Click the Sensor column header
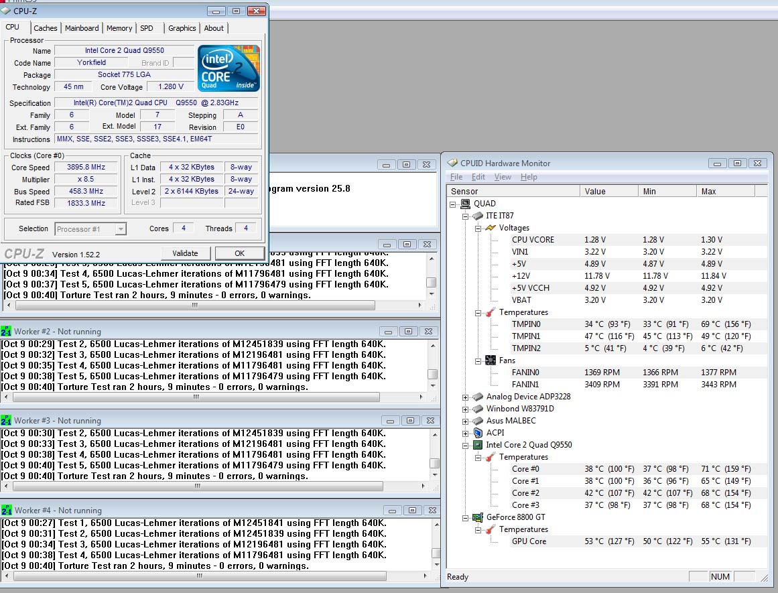 (513, 191)
